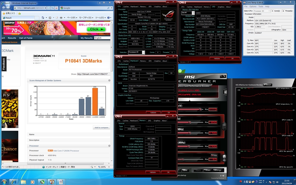
Task: Click the Read Mail envelope icon
Action: coord(56,18)
